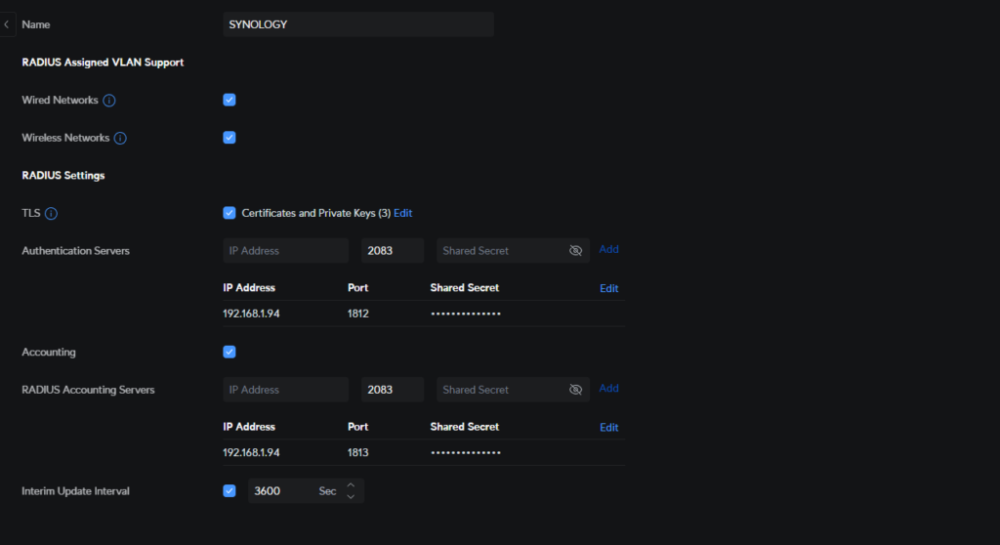Decrease the Interim Update Interval with the down arrow
Screen dimensions: 1000x545
coord(351,496)
